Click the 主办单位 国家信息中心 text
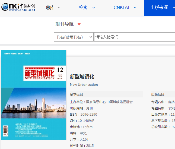Image resolution: width=175 pixels, height=149 pixels. click(101, 102)
